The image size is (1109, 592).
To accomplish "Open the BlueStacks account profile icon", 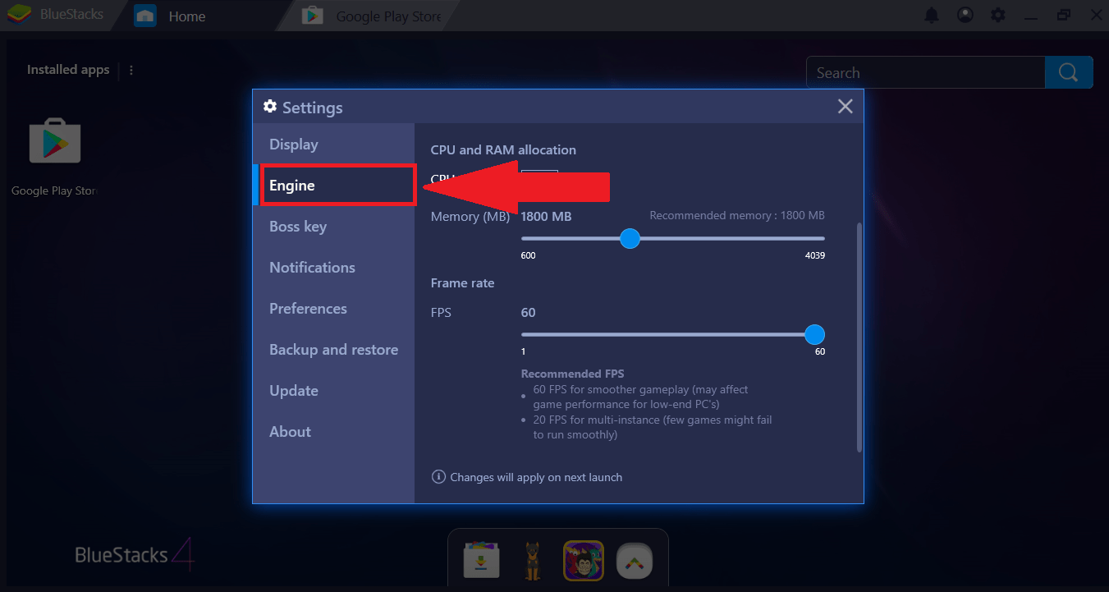I will pyautogui.click(x=965, y=14).
